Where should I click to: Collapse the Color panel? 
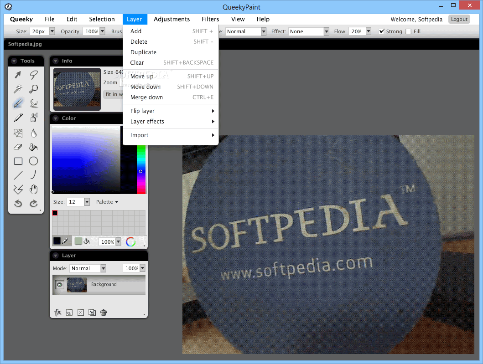click(x=56, y=118)
